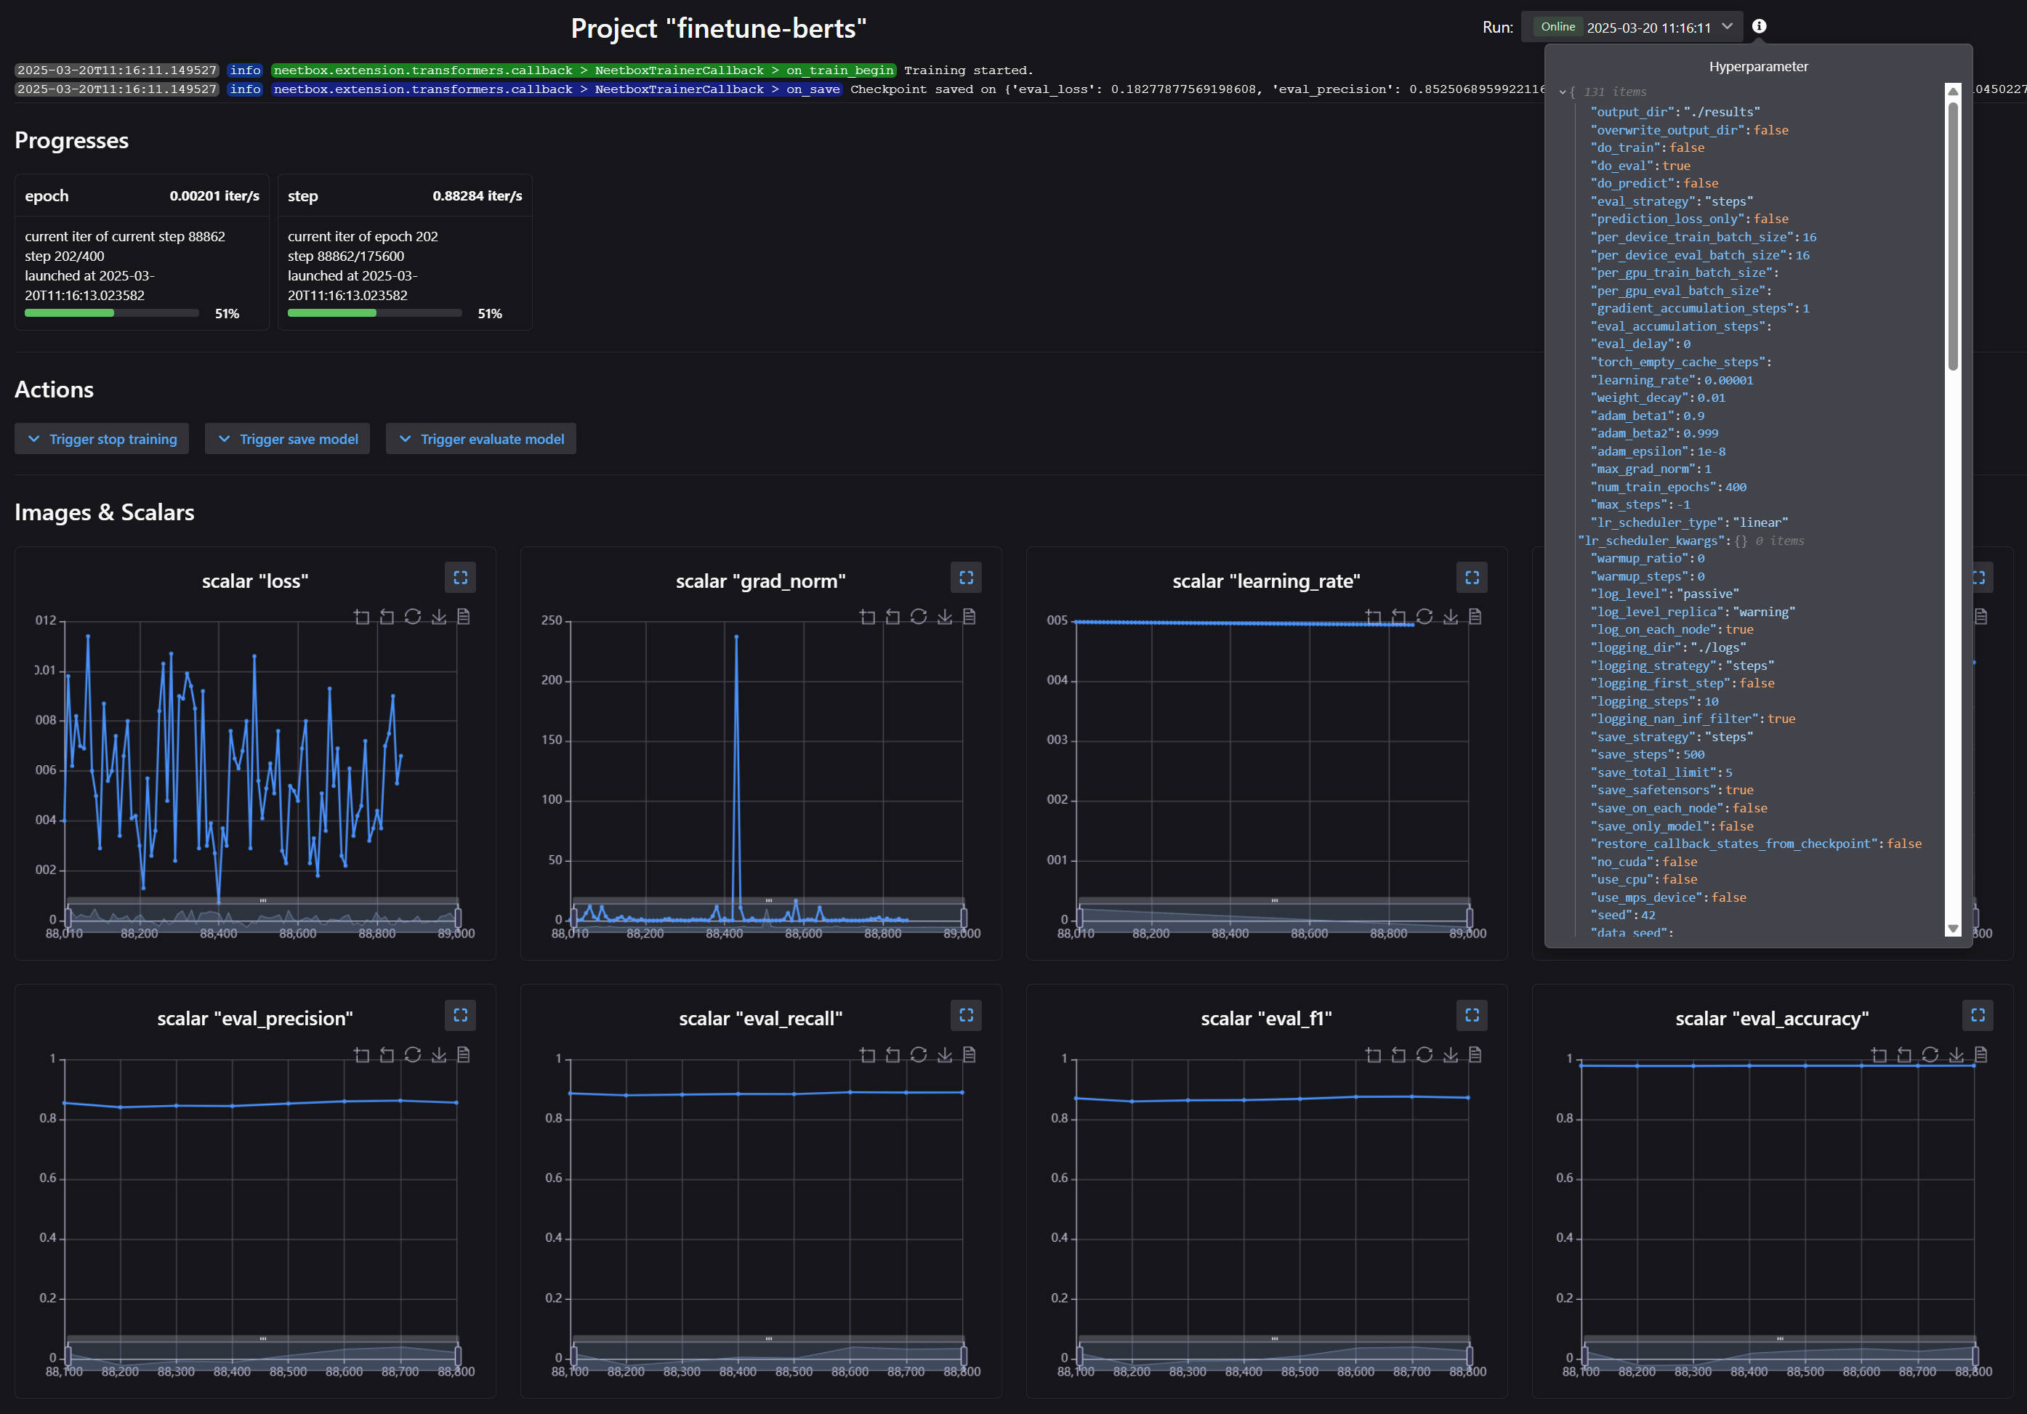The image size is (2027, 1414).
Task: Expand Trigger evaluate model action
Action: click(480, 439)
